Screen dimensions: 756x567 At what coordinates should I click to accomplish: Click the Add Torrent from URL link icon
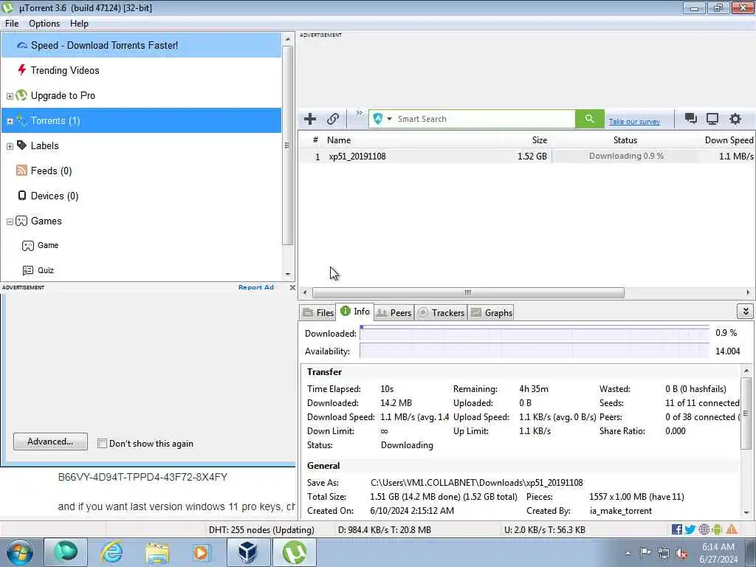point(333,119)
